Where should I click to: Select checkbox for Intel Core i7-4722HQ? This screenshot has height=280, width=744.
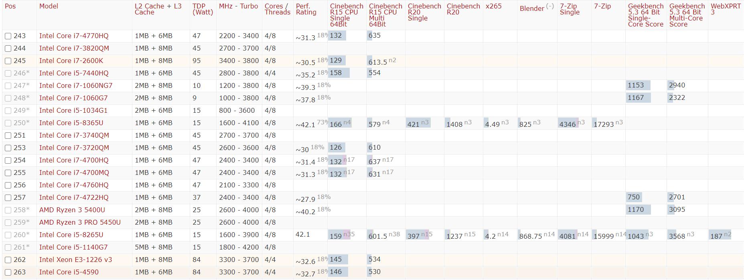click(x=8, y=198)
